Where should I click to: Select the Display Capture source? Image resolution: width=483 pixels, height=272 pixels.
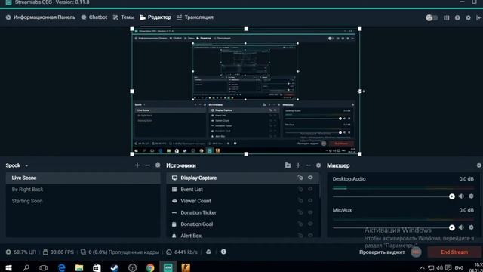pos(243,178)
